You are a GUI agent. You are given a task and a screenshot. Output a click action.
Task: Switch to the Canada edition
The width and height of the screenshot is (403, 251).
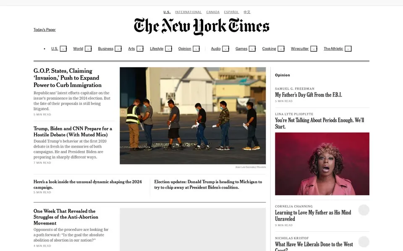tap(213, 12)
